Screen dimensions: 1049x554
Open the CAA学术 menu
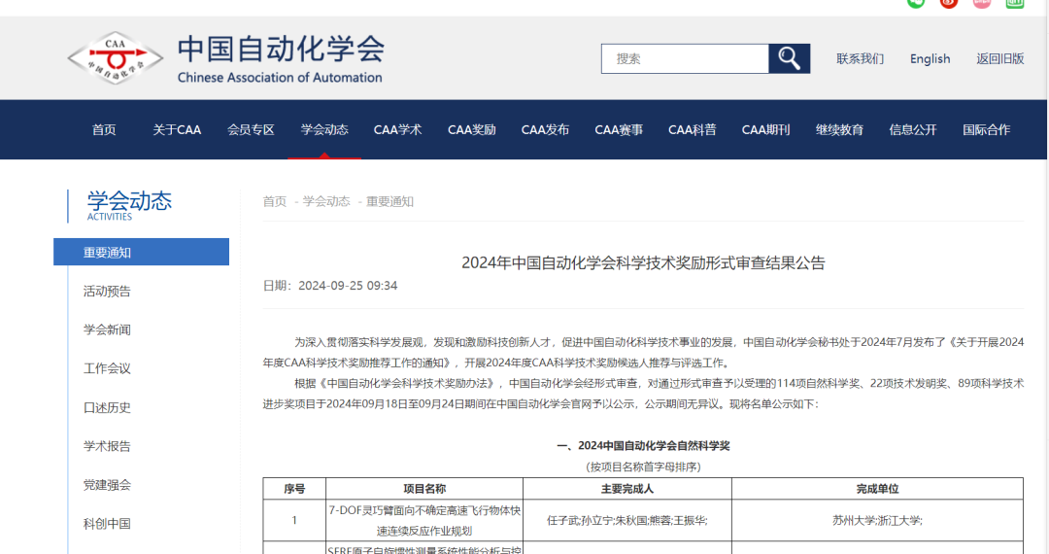(397, 130)
